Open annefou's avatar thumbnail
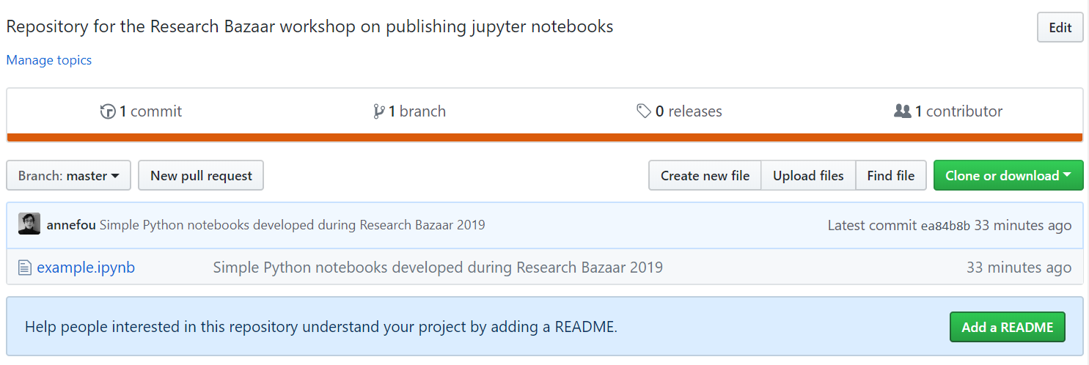The width and height of the screenshot is (1089, 365). pyautogui.click(x=29, y=224)
